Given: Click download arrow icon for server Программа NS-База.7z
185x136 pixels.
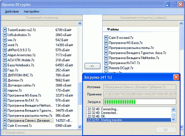Looking at the screenshot, I should (x=106, y=43).
